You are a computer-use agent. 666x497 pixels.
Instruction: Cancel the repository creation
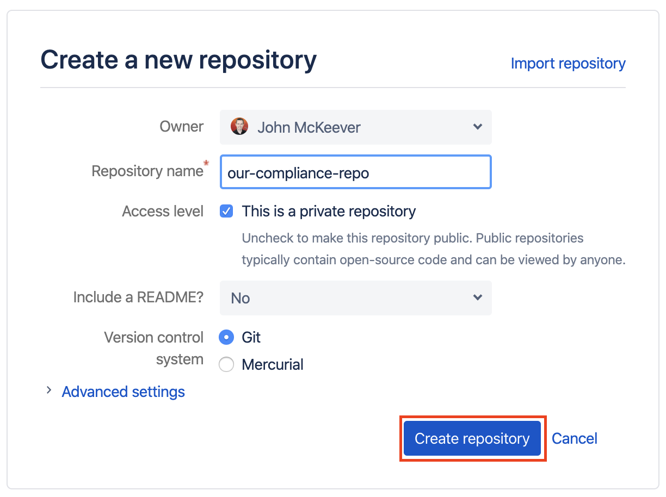(574, 438)
